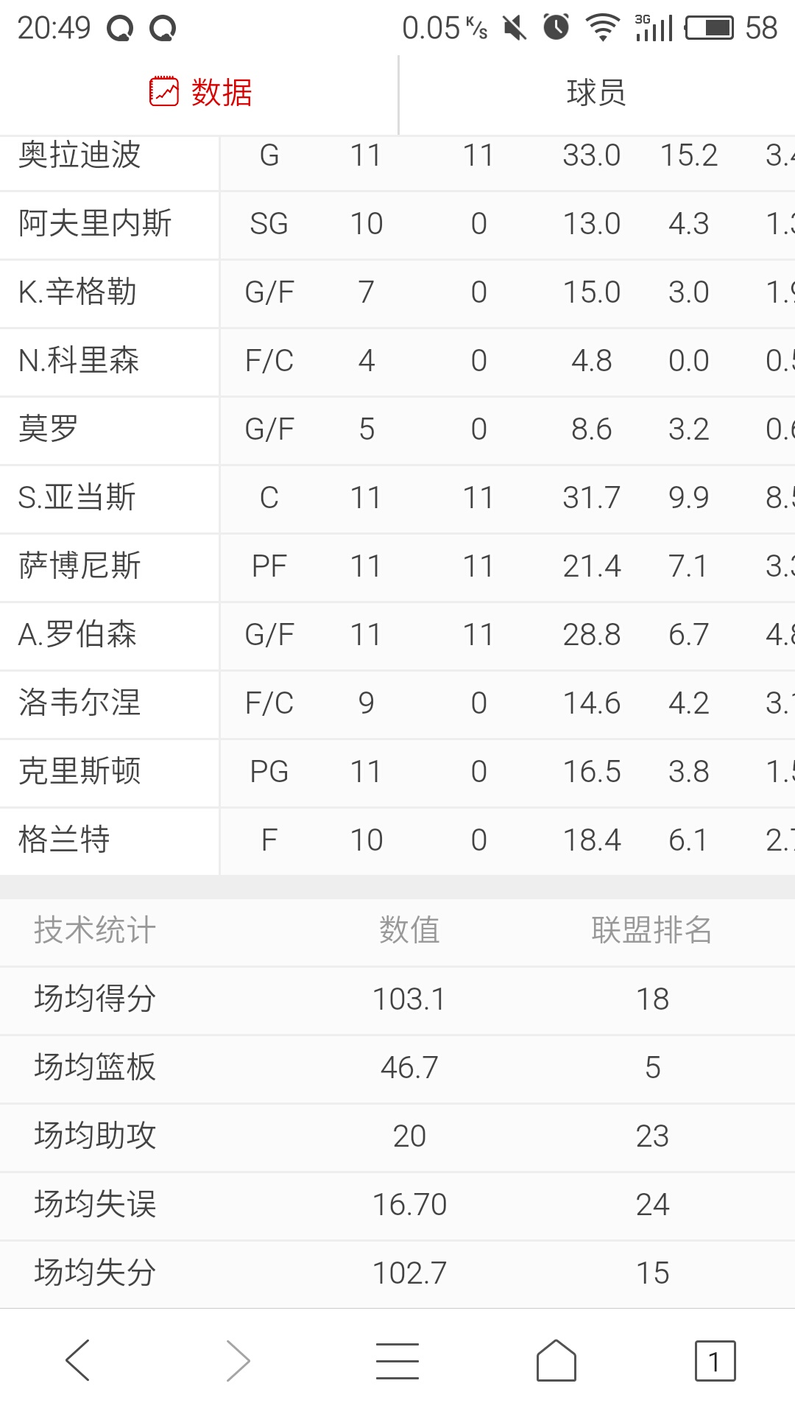
Task: Tap player 克里斯顿 name
Action: pos(79,772)
